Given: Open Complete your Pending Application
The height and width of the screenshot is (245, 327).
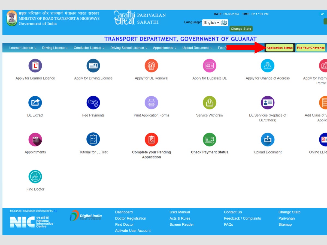Looking at the screenshot, I should point(151,140).
